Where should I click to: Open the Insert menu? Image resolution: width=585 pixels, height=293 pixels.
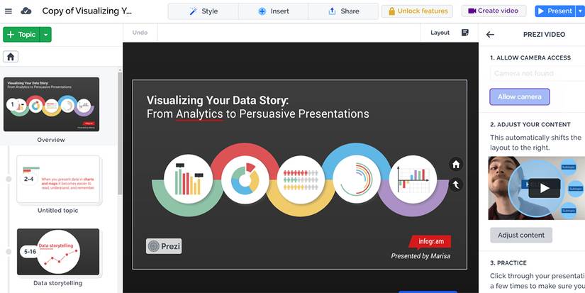(273, 11)
